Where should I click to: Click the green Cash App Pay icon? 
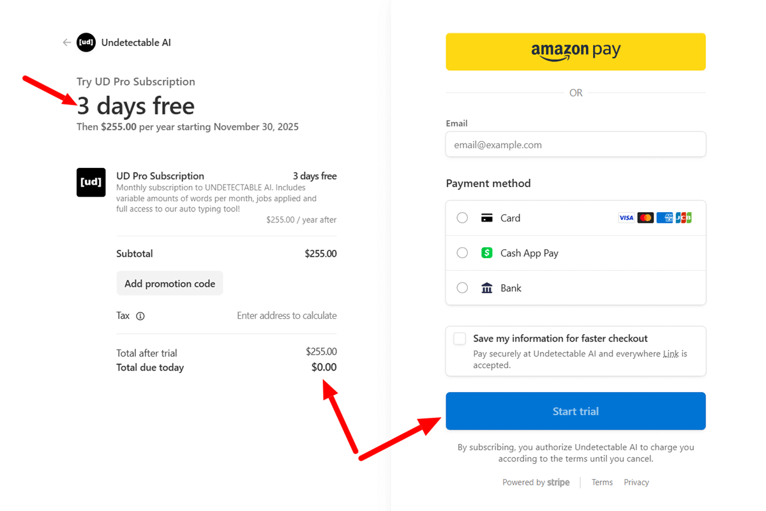pos(487,252)
